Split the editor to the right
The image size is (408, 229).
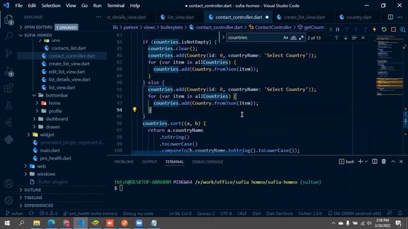point(391,17)
